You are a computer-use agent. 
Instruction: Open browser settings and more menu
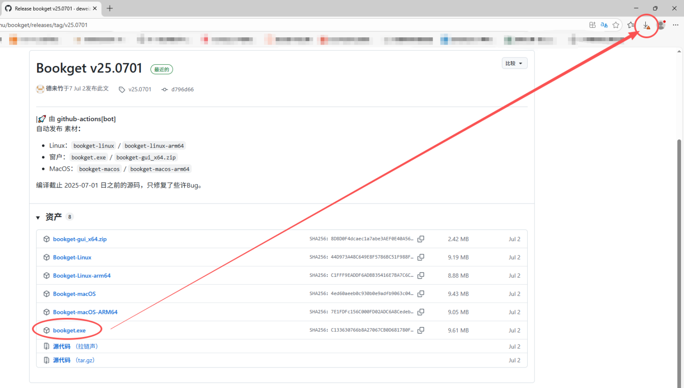[675, 25]
